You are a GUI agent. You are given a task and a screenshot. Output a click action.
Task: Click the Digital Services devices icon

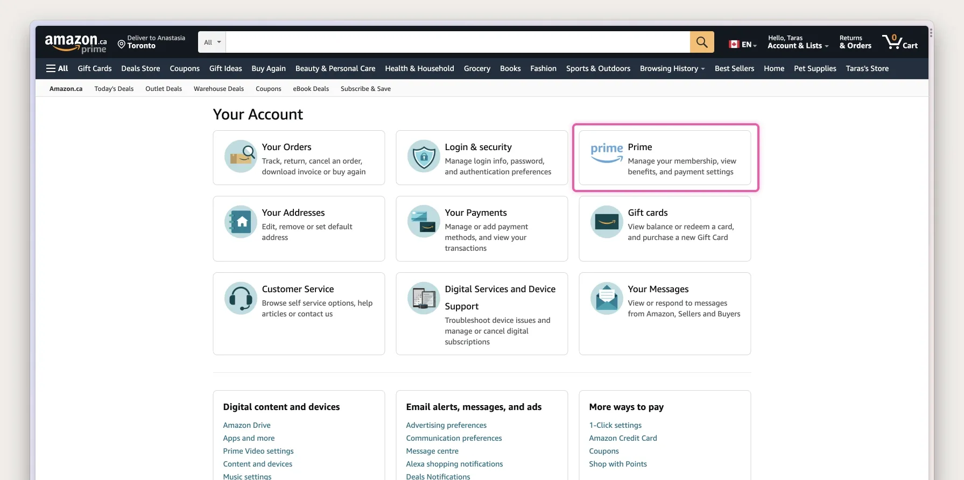[x=424, y=298]
